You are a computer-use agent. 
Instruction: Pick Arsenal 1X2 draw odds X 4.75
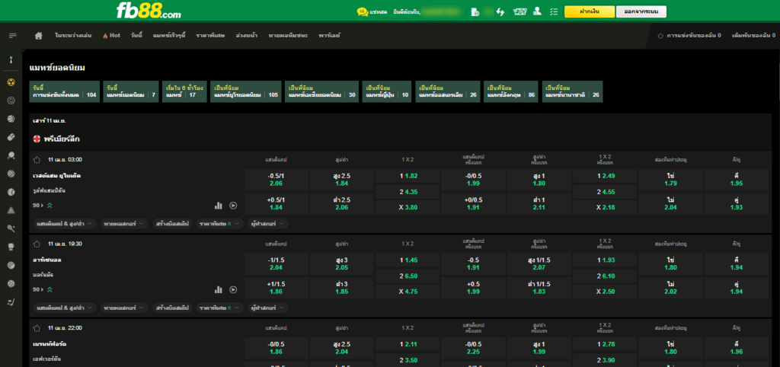pyautogui.click(x=408, y=292)
